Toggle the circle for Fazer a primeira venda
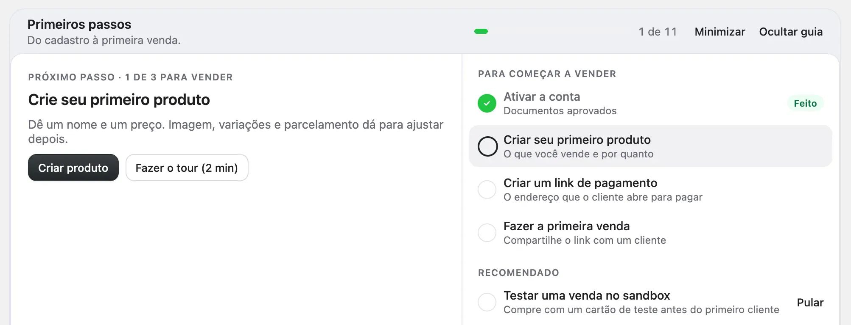 point(487,233)
